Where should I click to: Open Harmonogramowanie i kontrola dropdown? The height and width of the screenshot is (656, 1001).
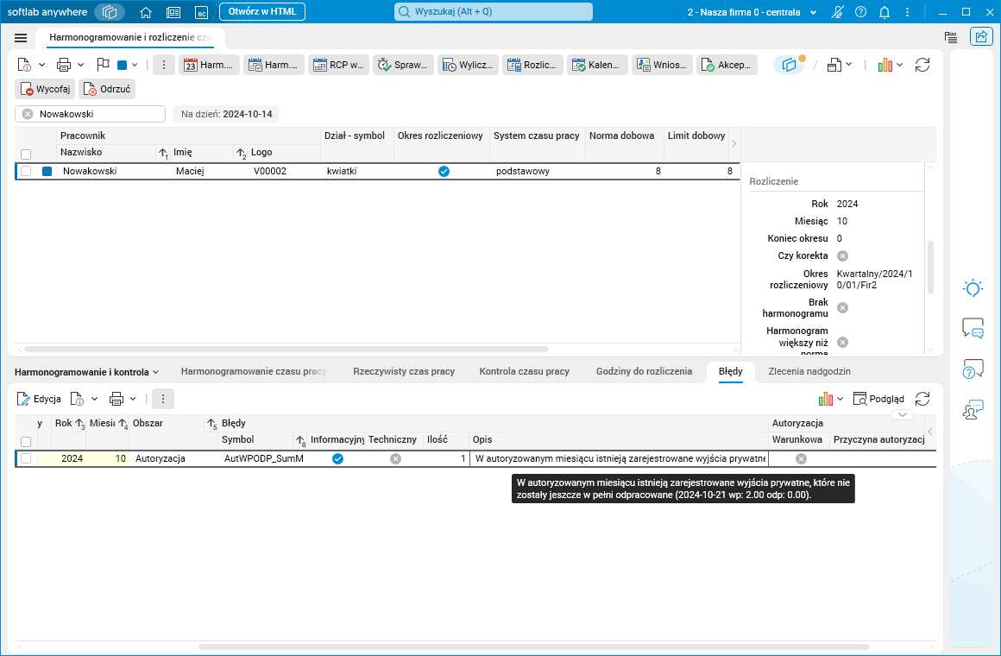(x=87, y=372)
